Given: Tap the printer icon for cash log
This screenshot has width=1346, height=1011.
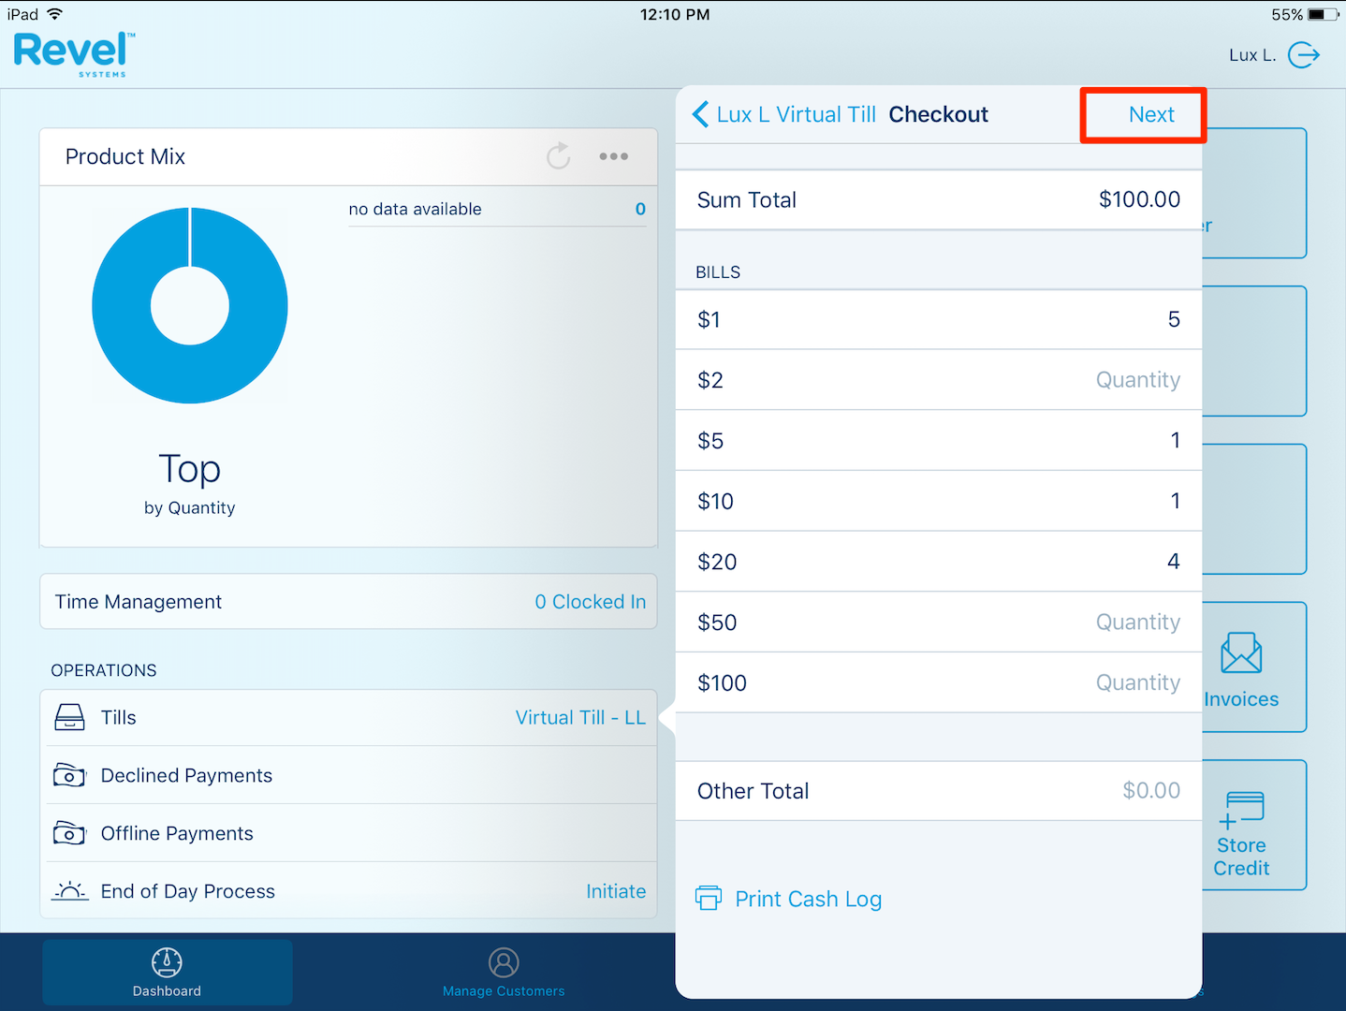Looking at the screenshot, I should (709, 899).
